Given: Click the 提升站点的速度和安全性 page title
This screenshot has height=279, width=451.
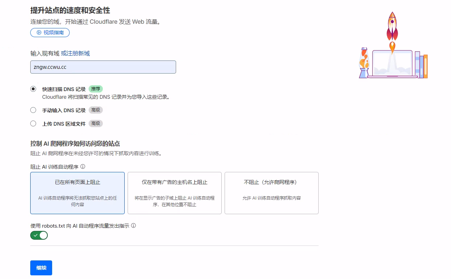Looking at the screenshot, I should pos(70,10).
